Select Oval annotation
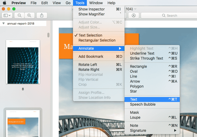 pyautogui.click(x=152, y=71)
